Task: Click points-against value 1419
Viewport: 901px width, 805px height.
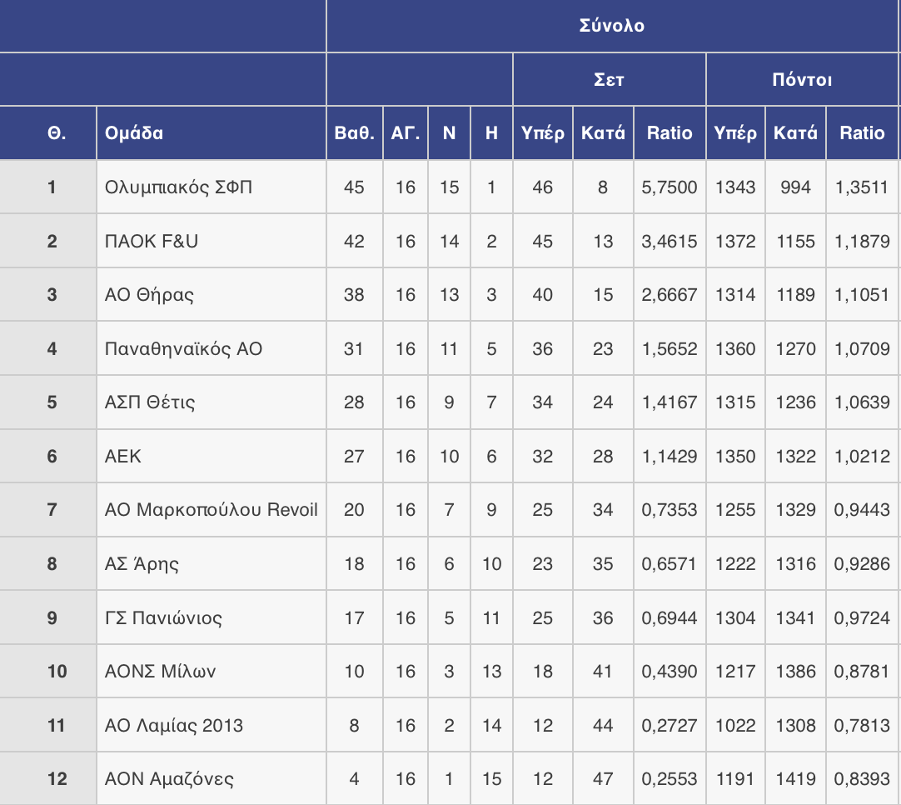Action: coord(796,778)
